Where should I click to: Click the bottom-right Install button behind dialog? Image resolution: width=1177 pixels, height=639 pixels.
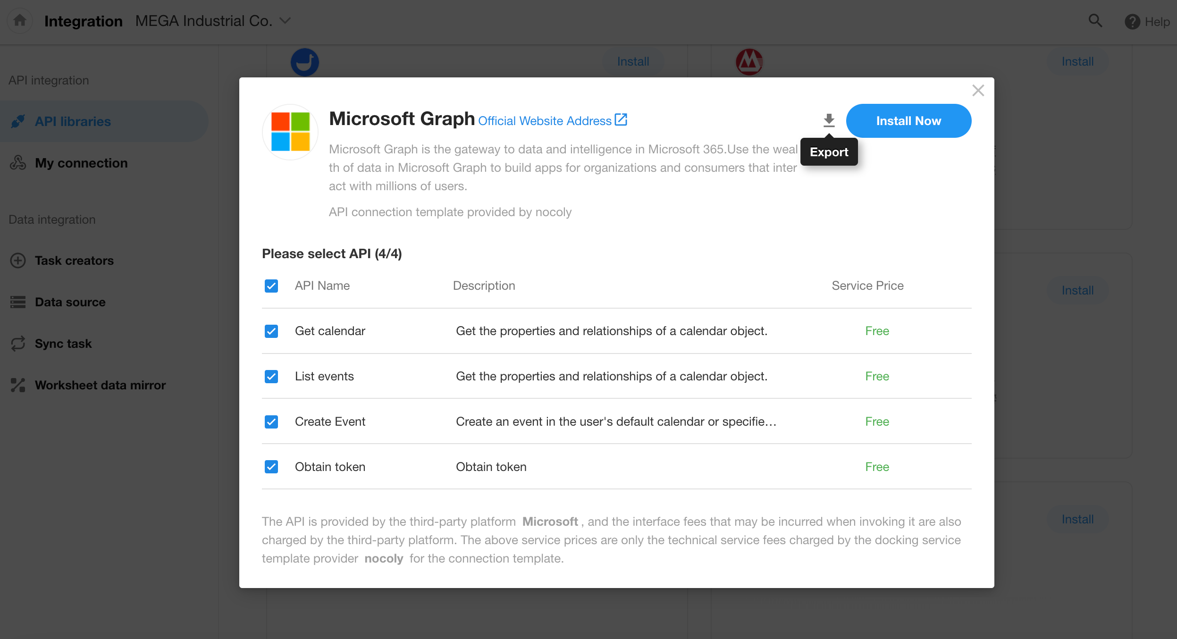1077,519
